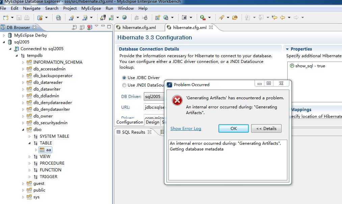This screenshot has height=204, width=342.
Task: Maximize the DB Browser view
Action: click(x=109, y=27)
